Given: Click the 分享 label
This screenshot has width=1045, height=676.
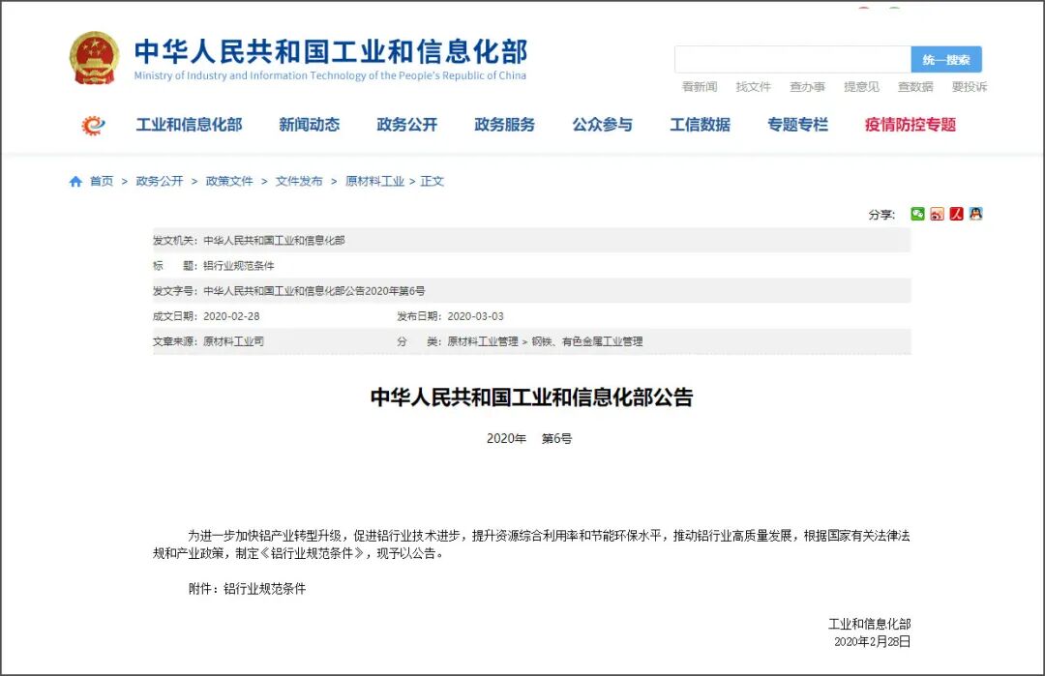Looking at the screenshot, I should pyautogui.click(x=881, y=215).
